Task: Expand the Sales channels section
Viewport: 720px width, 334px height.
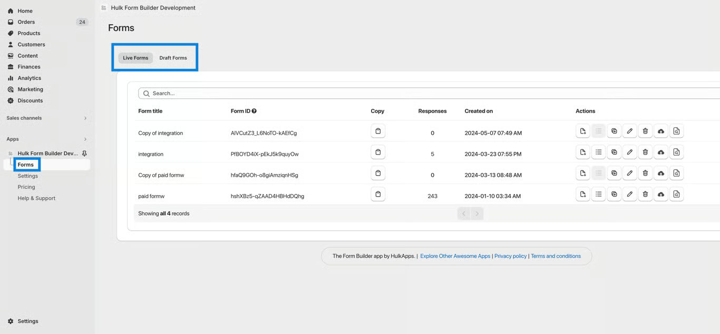Action: (x=85, y=118)
